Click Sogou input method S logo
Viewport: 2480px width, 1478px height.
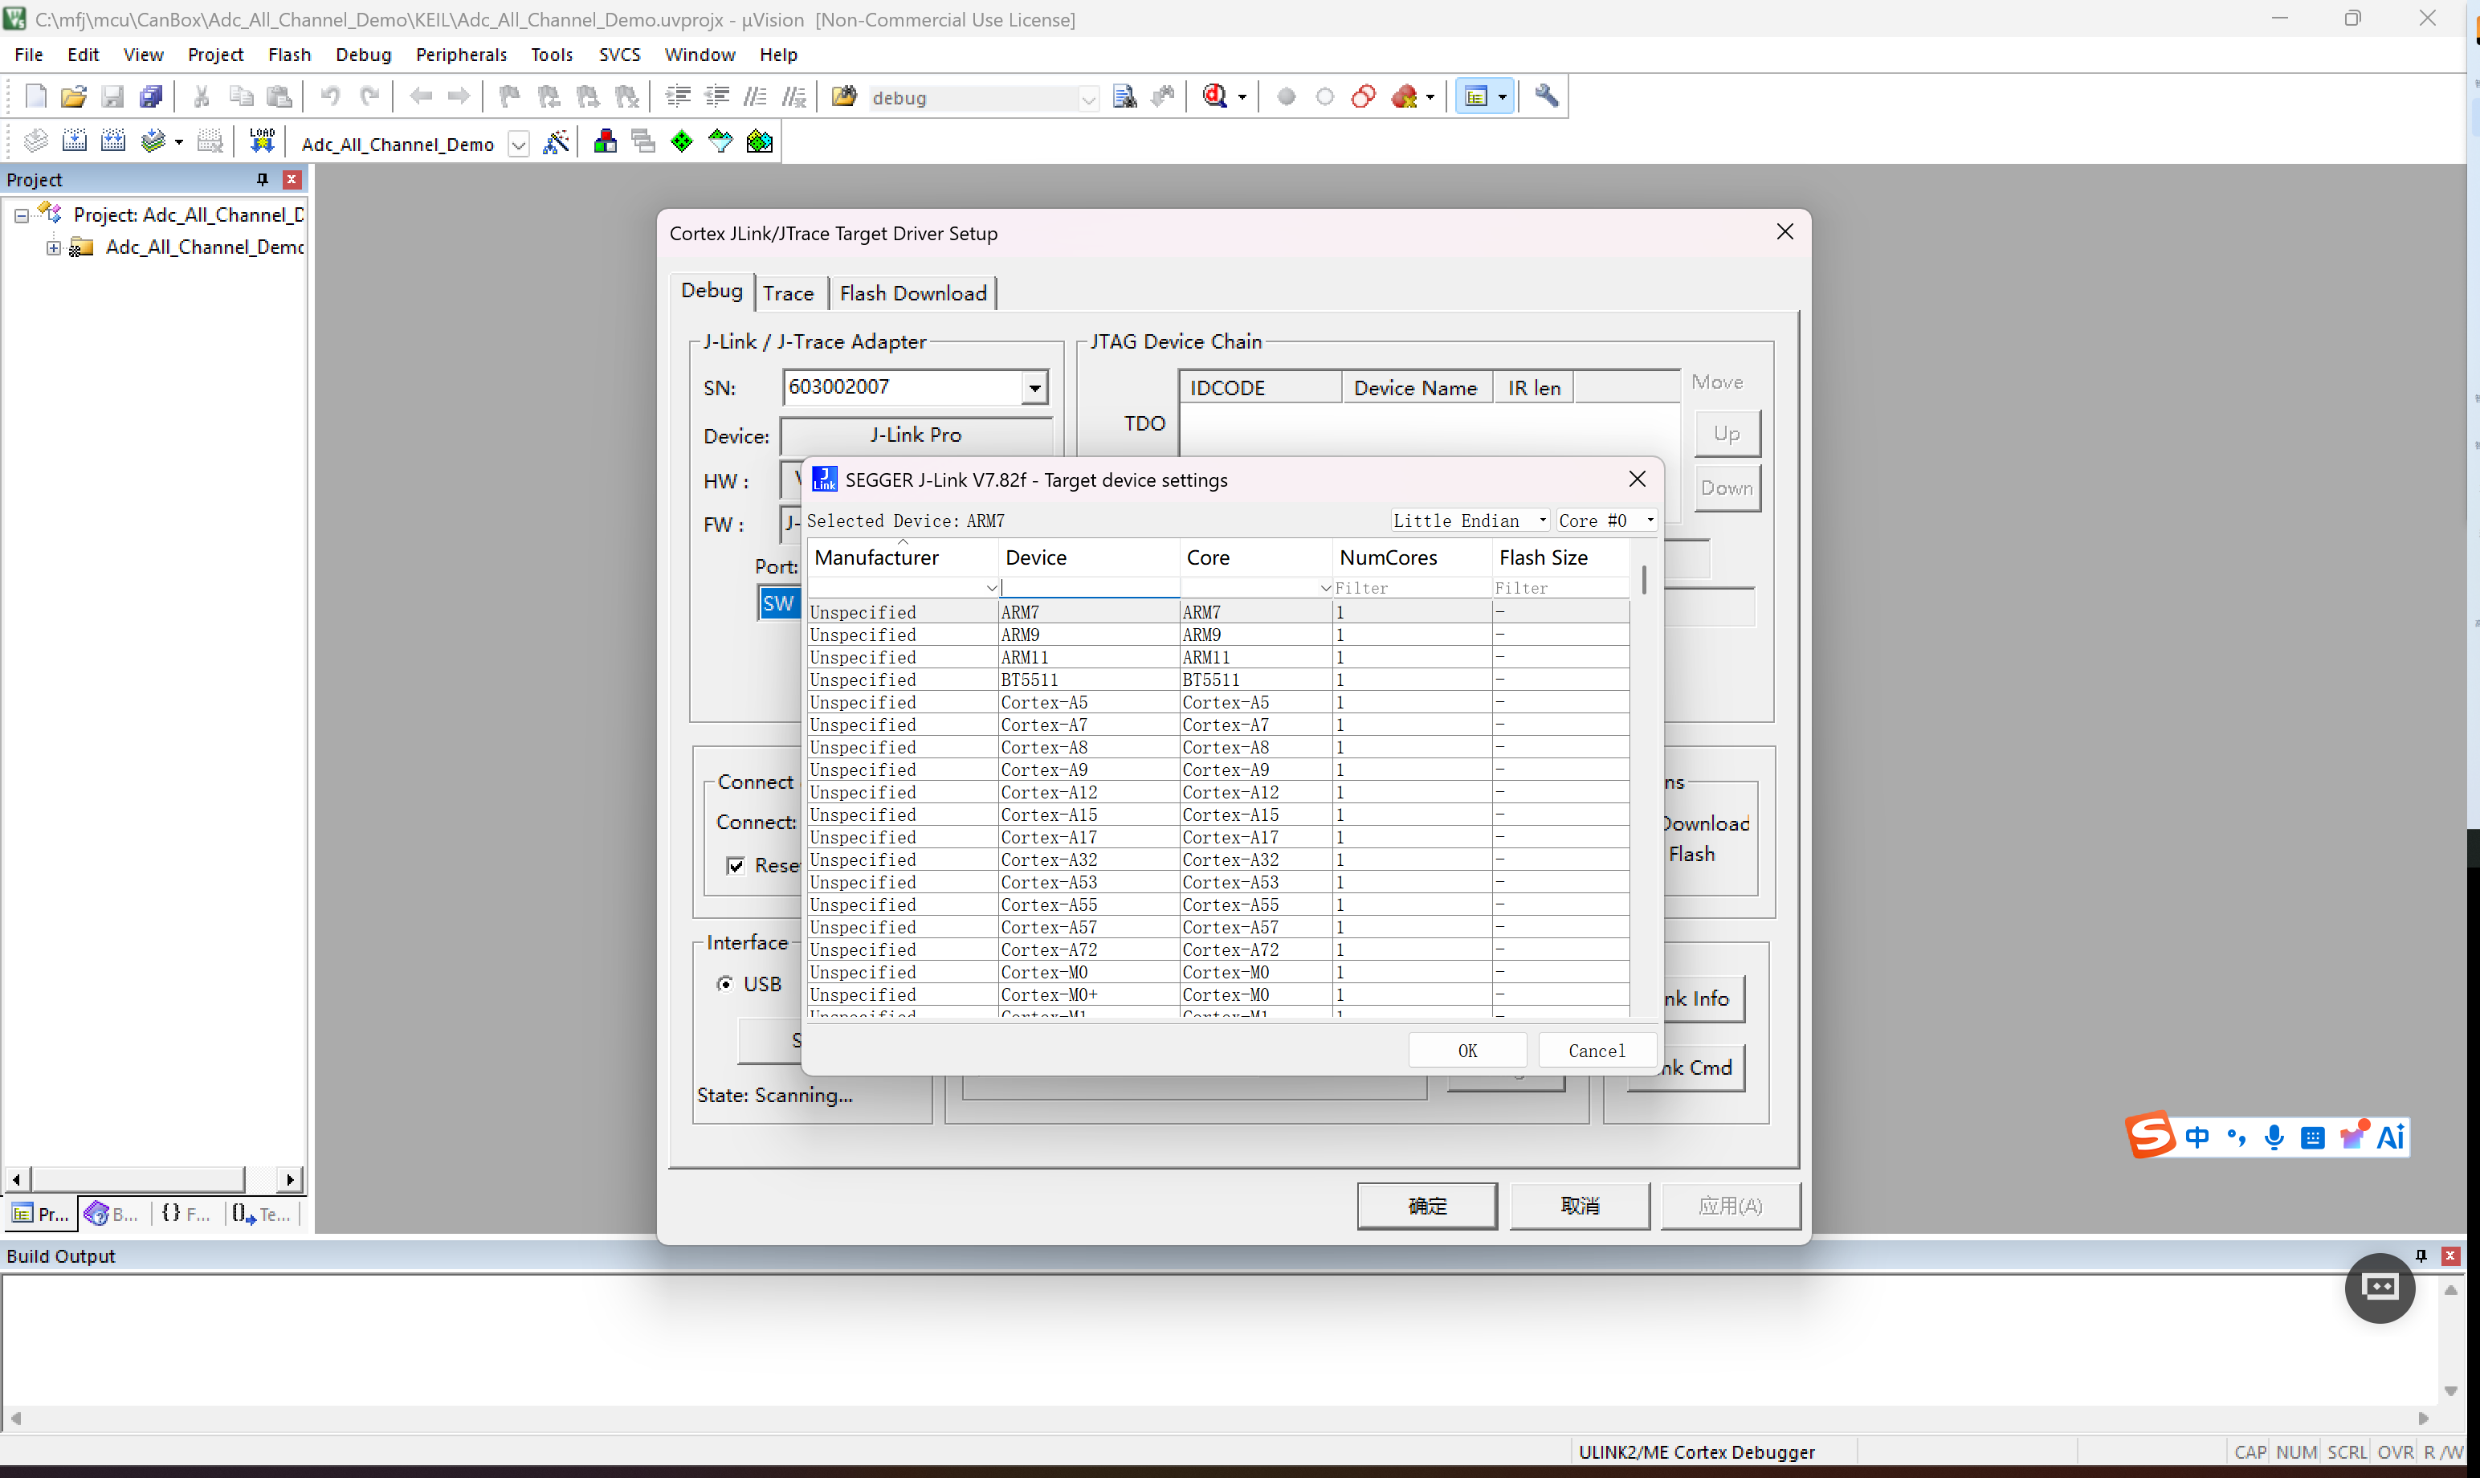click(2151, 1137)
